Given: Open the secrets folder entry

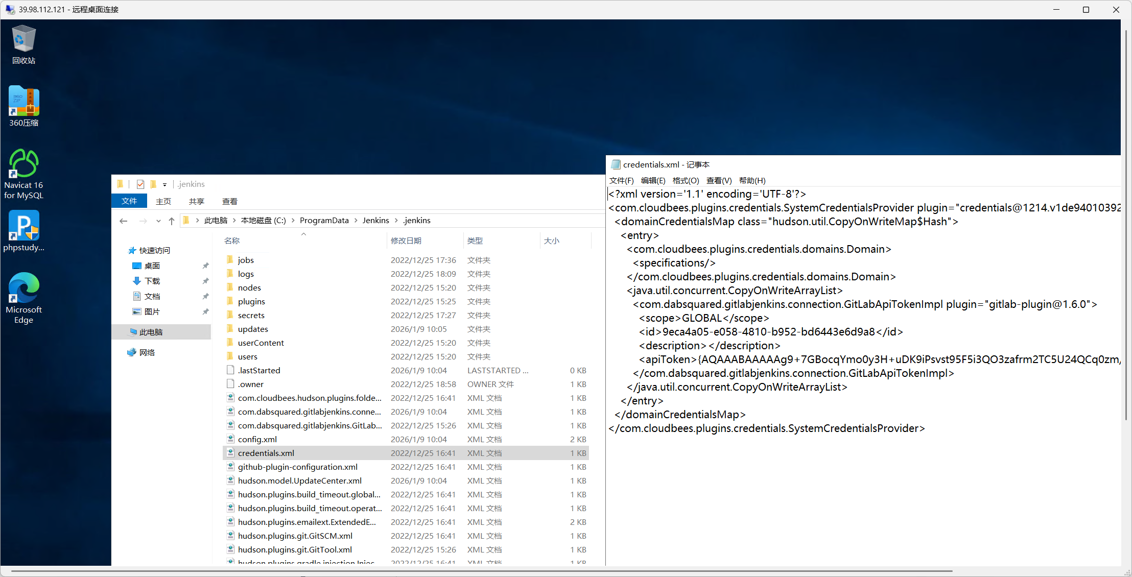Looking at the screenshot, I should [x=251, y=316].
